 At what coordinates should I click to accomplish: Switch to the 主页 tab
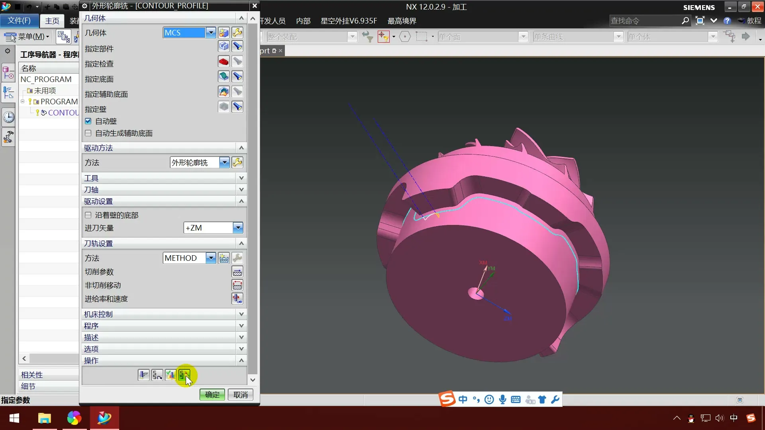pos(52,21)
